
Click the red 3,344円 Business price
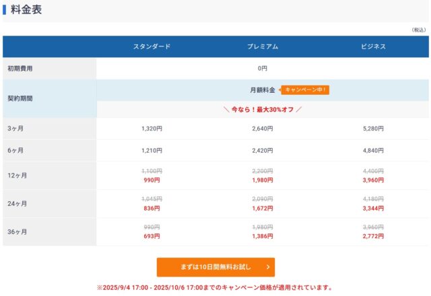[372, 209]
